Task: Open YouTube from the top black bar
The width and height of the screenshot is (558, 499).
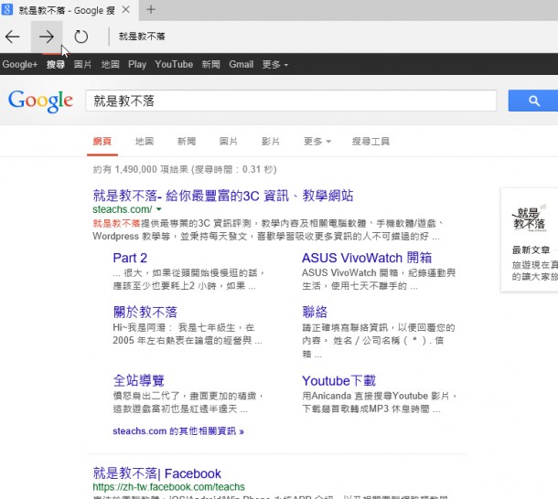Action: click(x=174, y=65)
